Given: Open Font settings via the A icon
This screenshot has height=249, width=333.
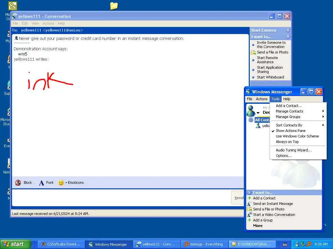Looking at the screenshot, I should [x=41, y=183].
